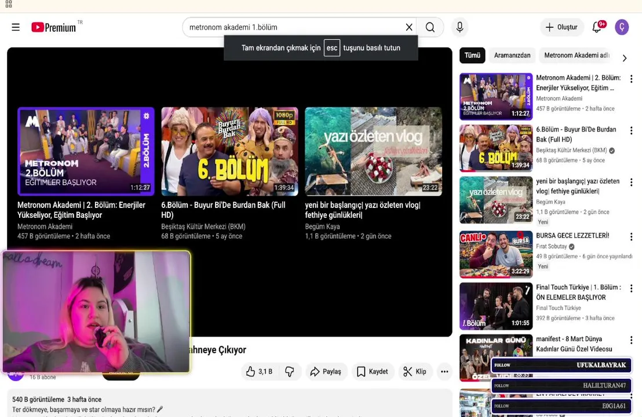Like the video with thumbs up 3,1 B
This screenshot has width=642, height=417.
[x=259, y=372]
